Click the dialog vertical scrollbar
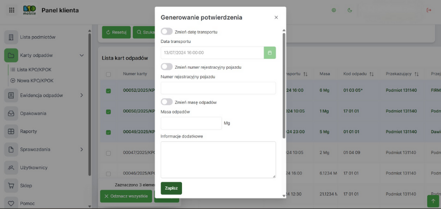This screenshot has height=209, width=441. click(284, 86)
